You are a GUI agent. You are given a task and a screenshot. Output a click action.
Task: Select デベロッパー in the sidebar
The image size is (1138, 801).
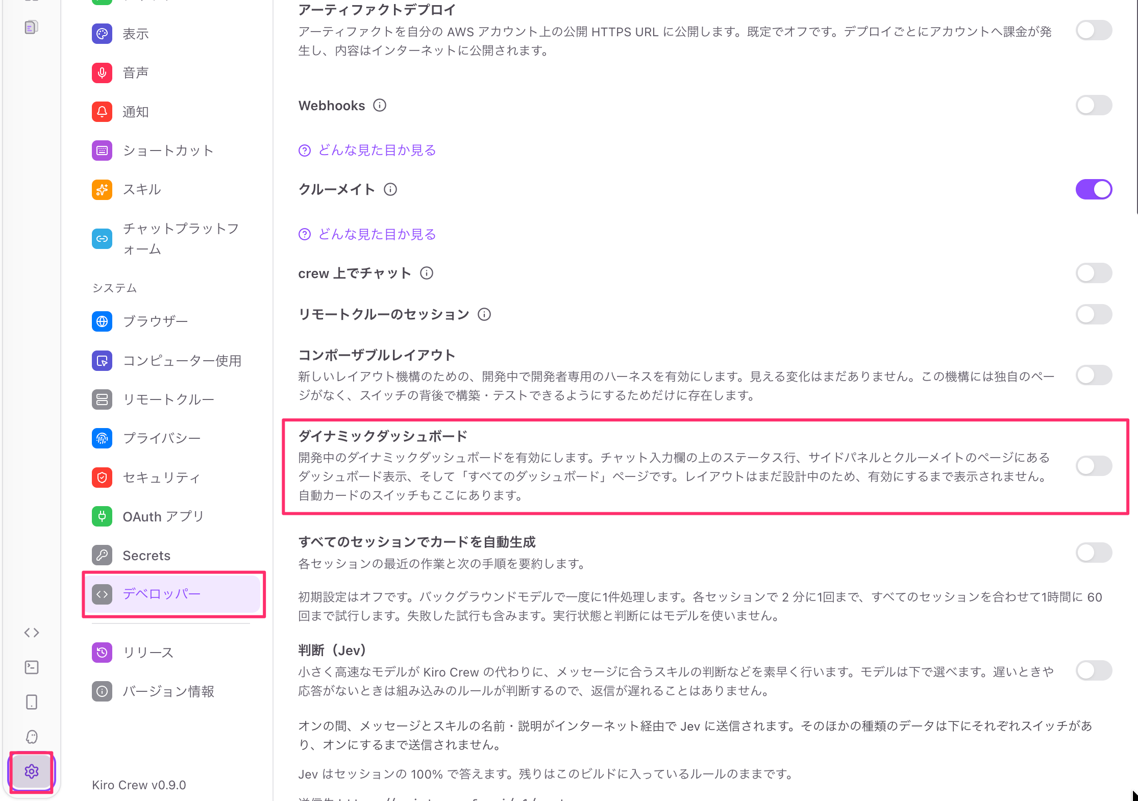tap(174, 594)
